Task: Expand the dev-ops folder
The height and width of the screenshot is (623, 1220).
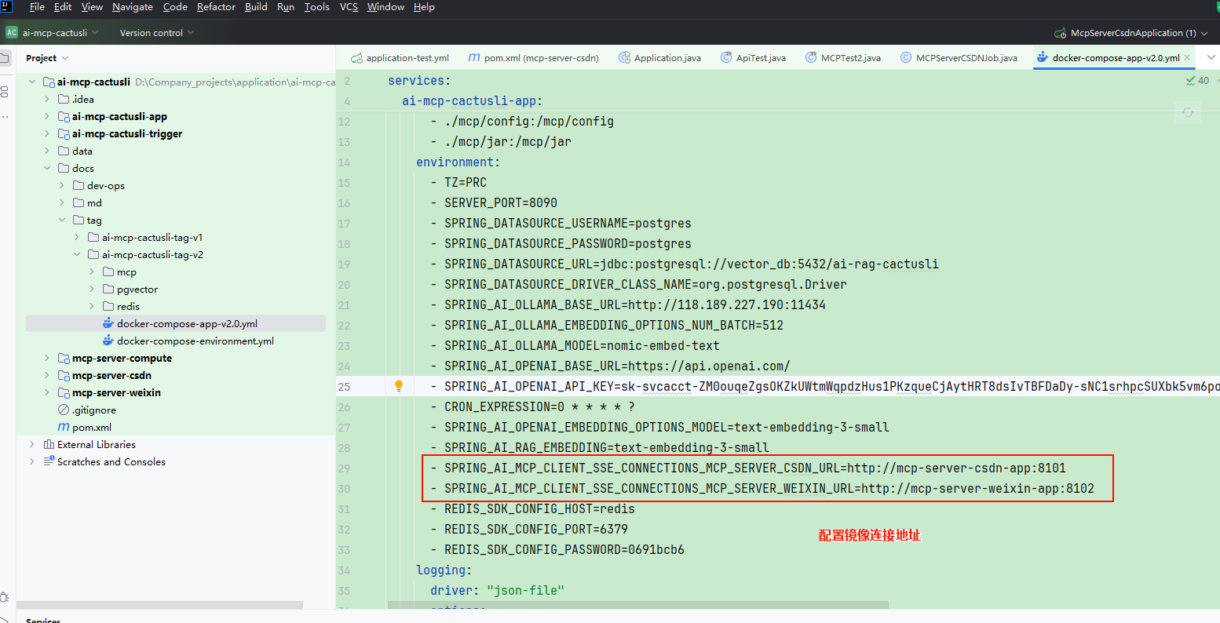Action: [62, 185]
